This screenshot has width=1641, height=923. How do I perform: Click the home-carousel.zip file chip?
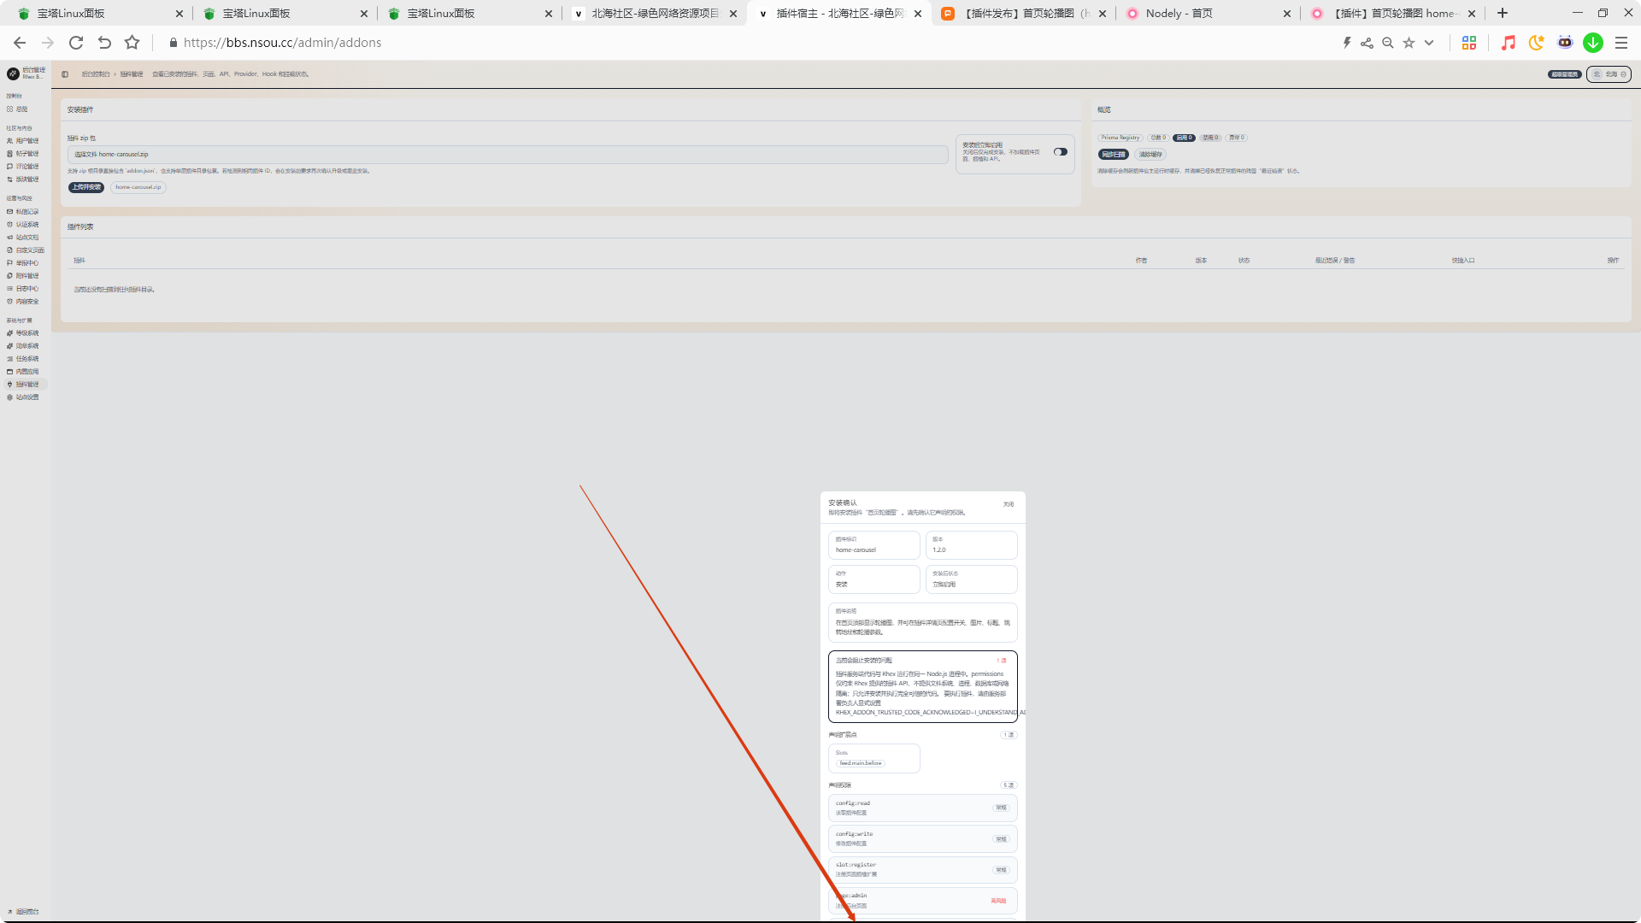coord(138,187)
